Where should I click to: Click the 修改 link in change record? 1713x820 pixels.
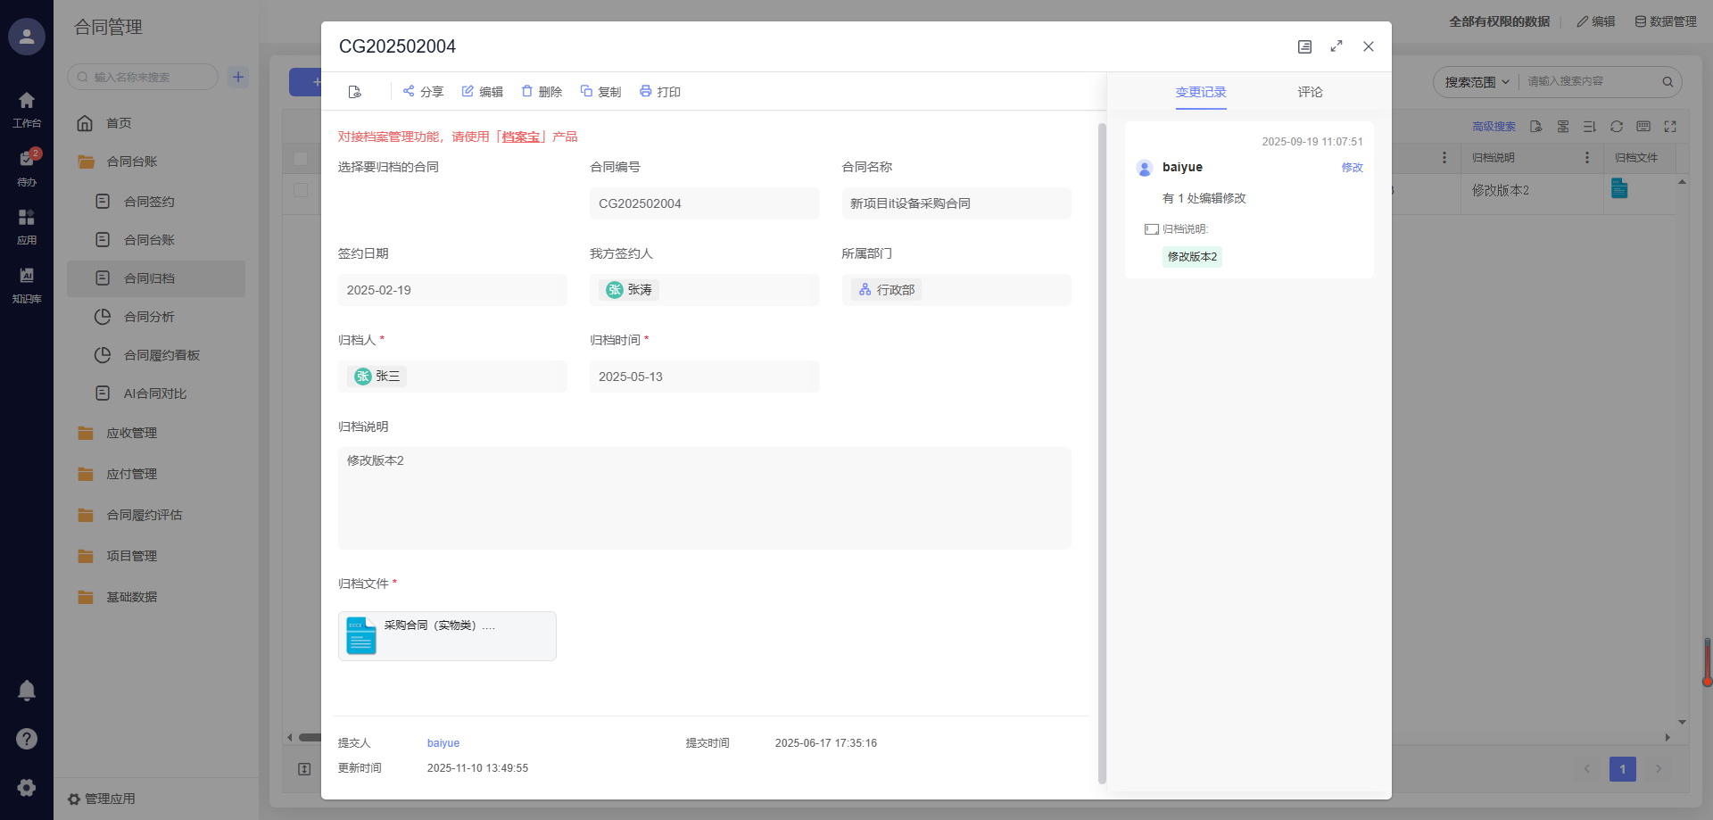(x=1352, y=168)
